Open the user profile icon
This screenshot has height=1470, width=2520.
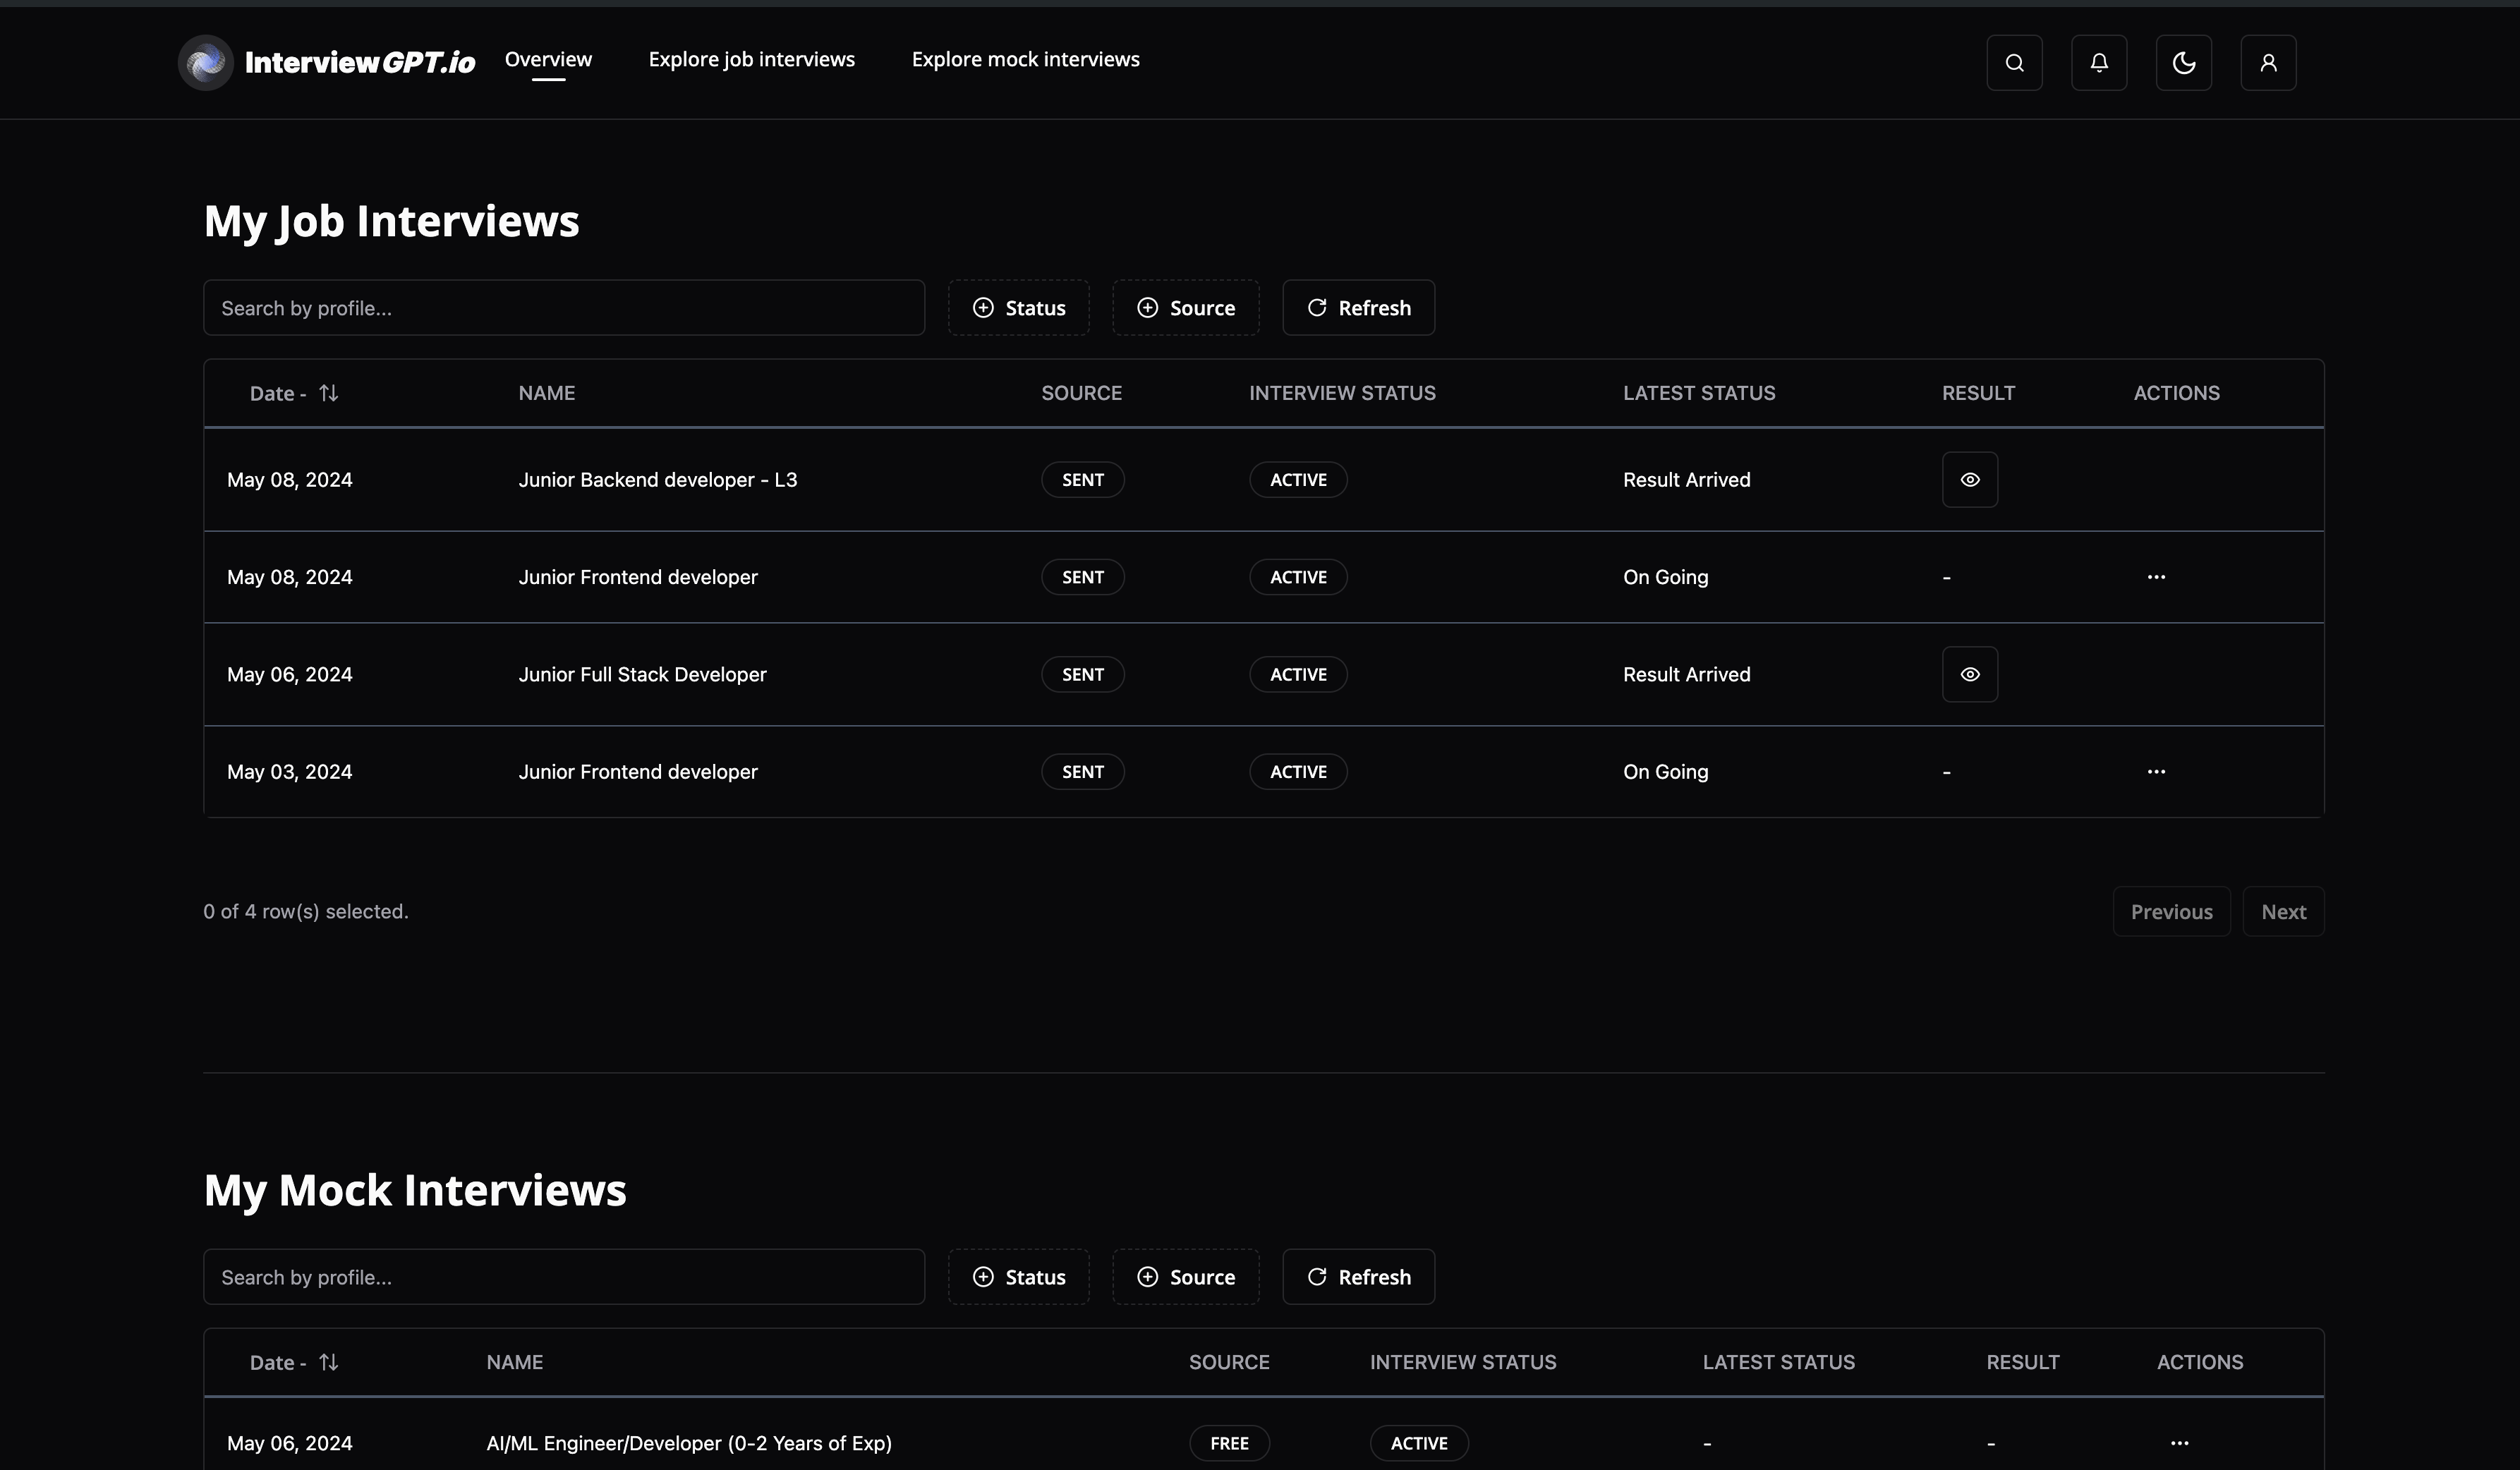click(x=2268, y=63)
